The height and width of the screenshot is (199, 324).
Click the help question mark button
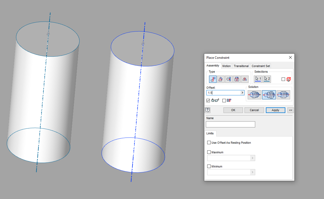click(x=207, y=110)
